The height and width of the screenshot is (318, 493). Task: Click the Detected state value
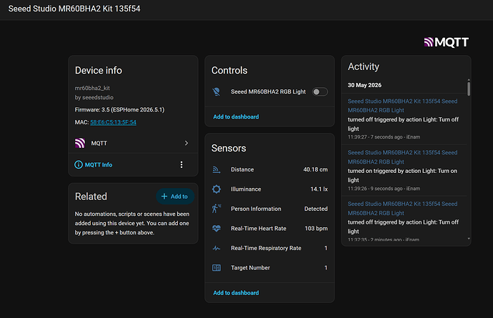316,209
